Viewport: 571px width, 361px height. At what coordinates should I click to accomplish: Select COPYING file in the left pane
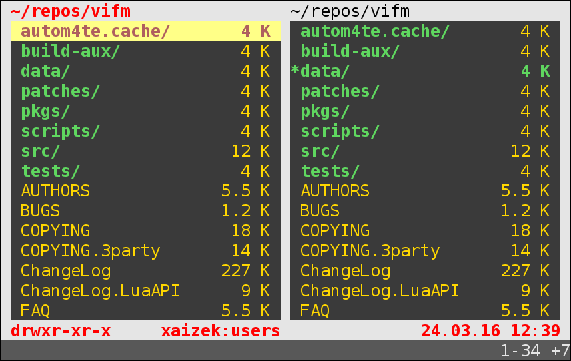[x=145, y=231]
